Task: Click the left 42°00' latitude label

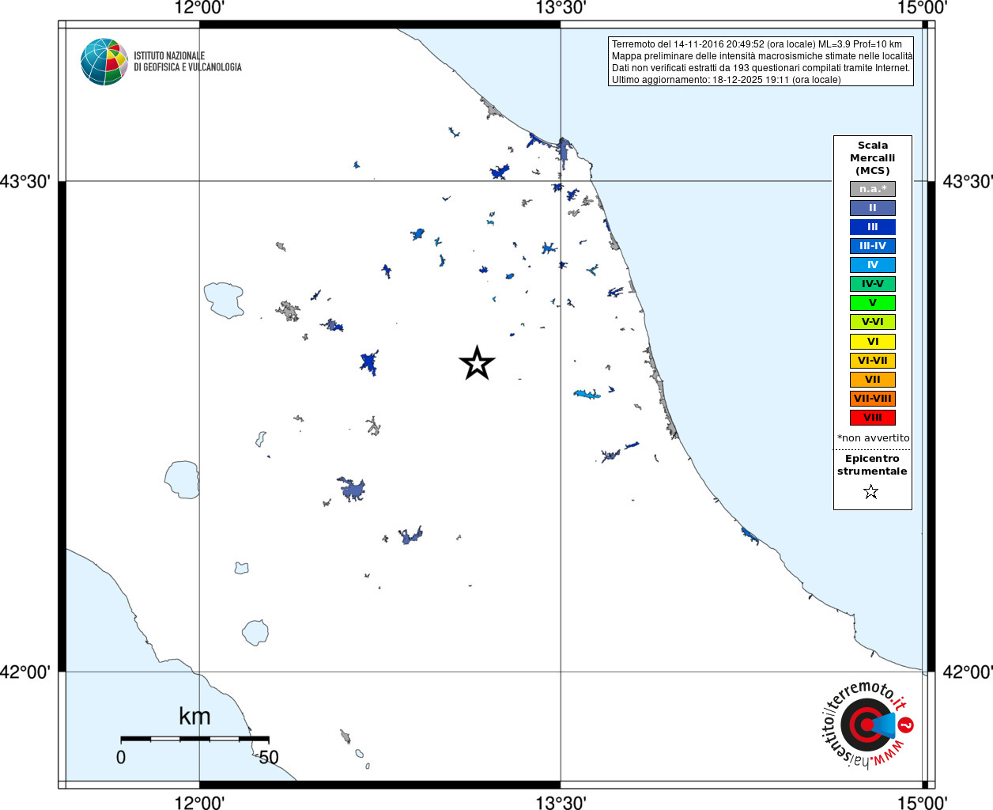Action: [25, 672]
